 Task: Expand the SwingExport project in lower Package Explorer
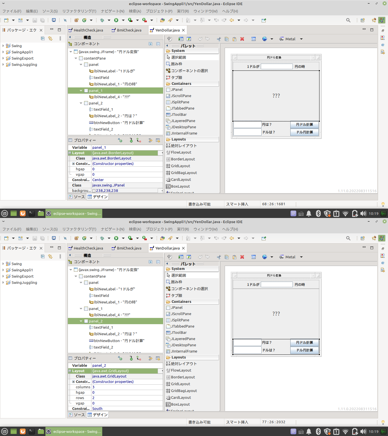point(3,276)
